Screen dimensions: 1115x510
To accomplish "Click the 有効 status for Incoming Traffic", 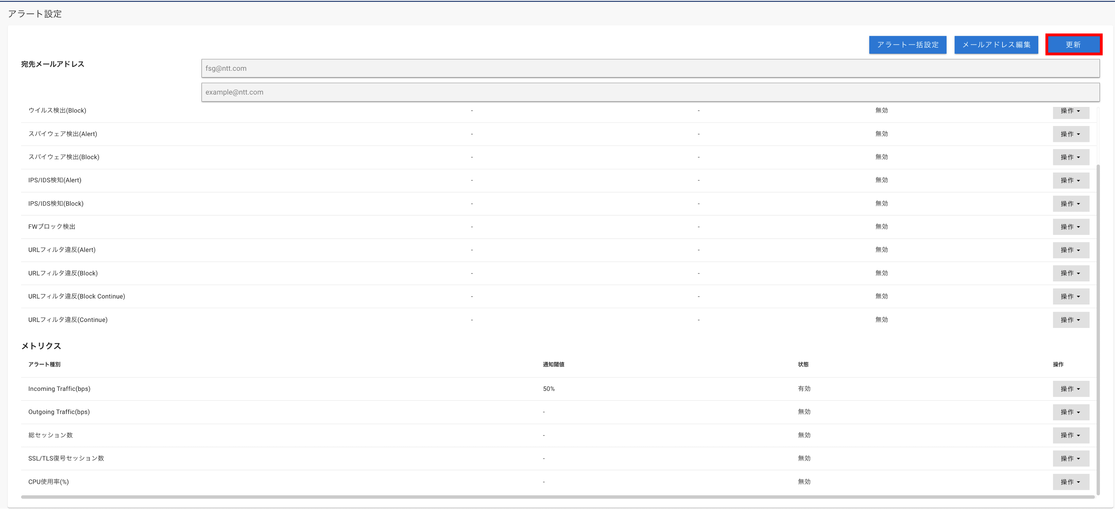I will point(804,389).
